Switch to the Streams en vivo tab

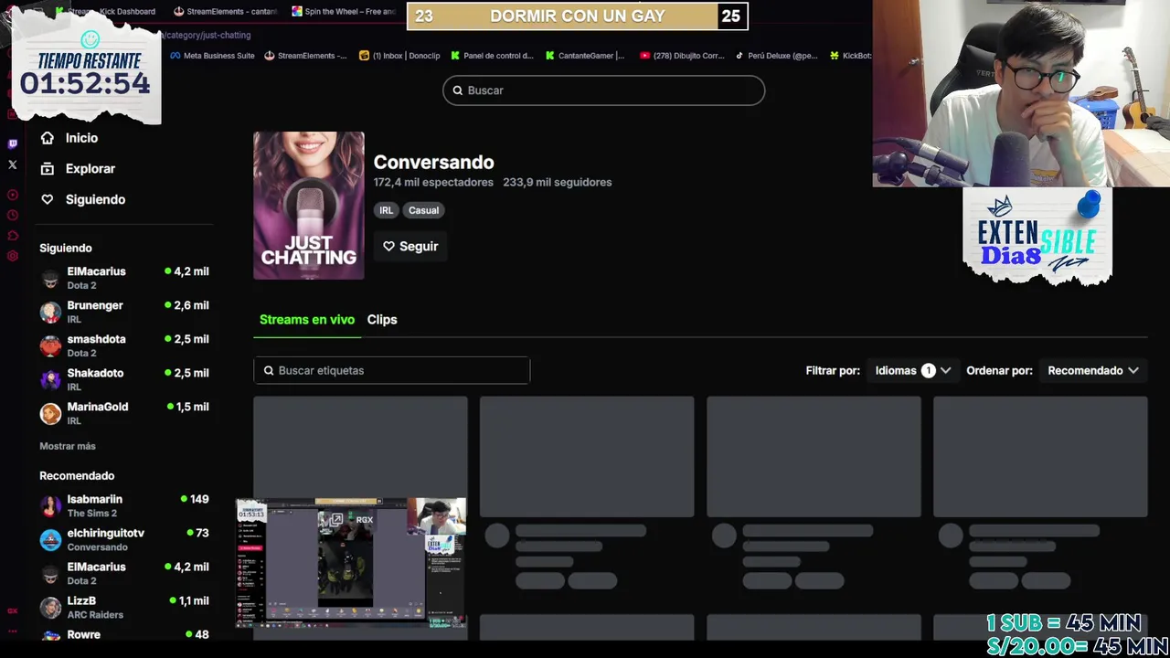coord(307,320)
